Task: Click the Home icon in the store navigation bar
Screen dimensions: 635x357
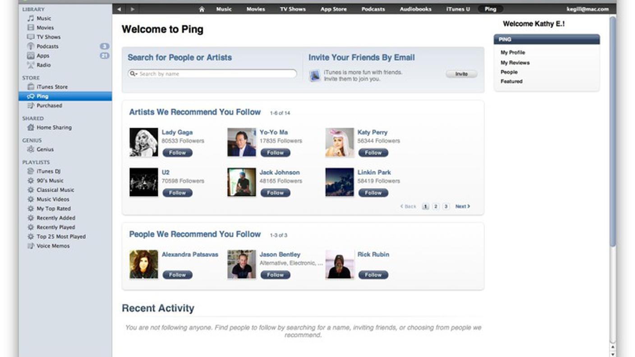Action: 202,9
